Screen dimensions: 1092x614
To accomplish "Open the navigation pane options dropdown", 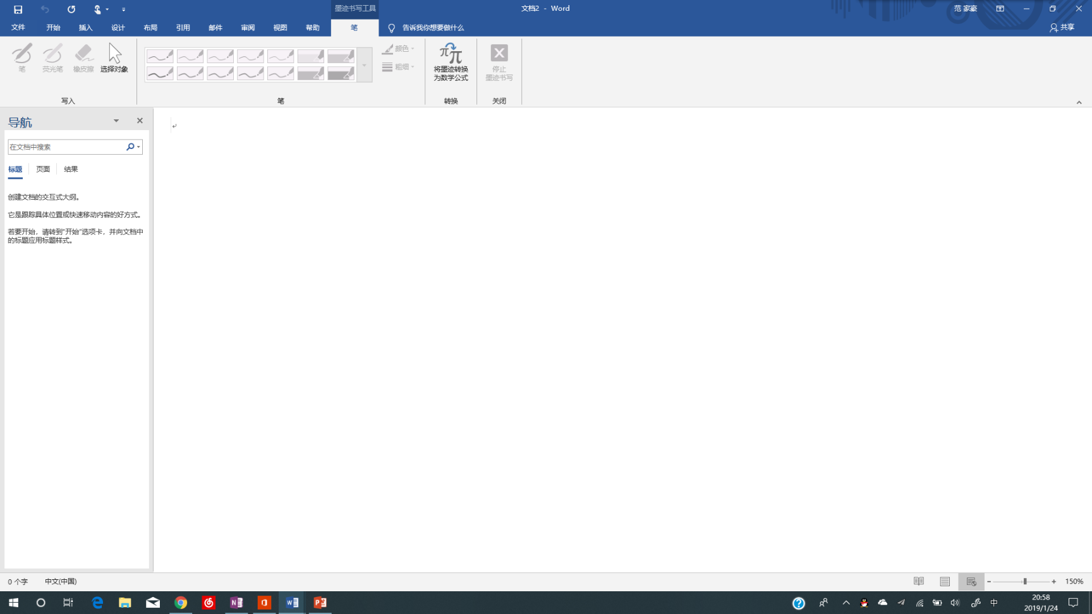I will pos(116,121).
